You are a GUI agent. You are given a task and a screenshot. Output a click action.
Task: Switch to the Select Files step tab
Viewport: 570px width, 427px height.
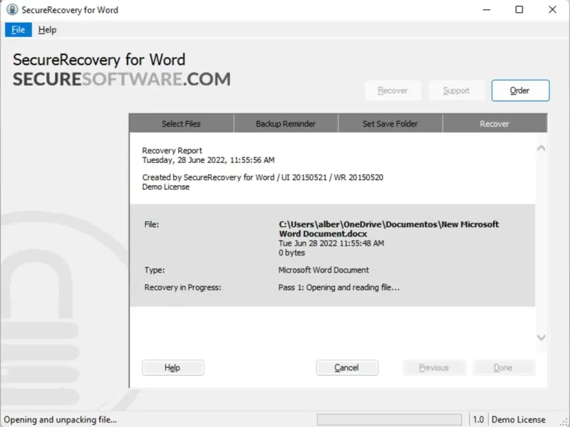coord(181,123)
